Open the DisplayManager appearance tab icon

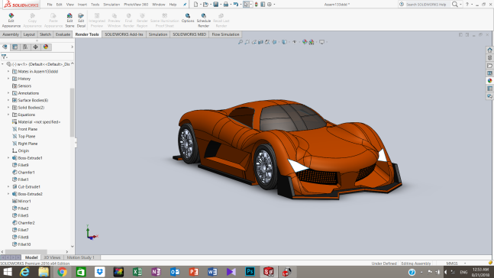[x=46, y=47]
